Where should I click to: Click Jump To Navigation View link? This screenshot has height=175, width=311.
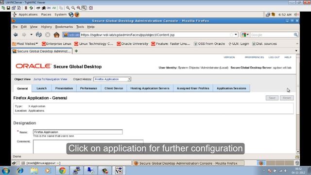point(50,79)
